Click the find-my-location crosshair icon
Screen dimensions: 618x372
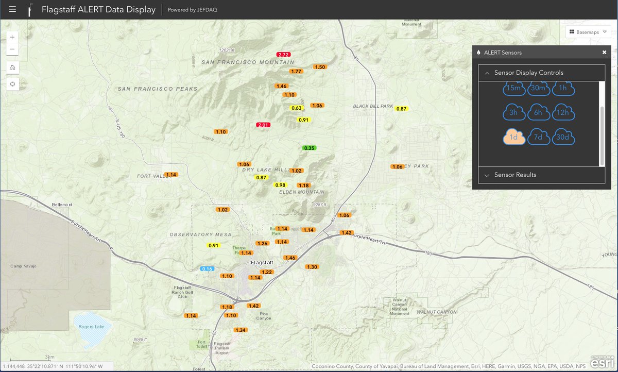(x=12, y=83)
